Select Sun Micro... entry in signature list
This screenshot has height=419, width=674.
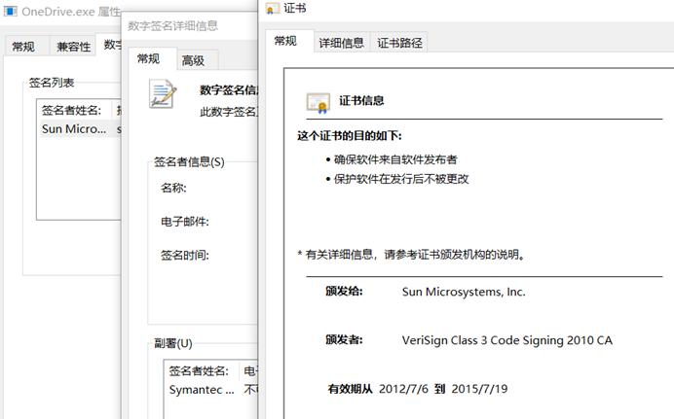click(x=81, y=129)
